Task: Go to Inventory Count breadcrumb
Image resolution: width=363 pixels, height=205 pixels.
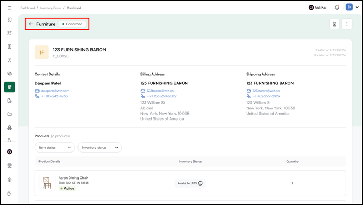Action: [x=51, y=8]
